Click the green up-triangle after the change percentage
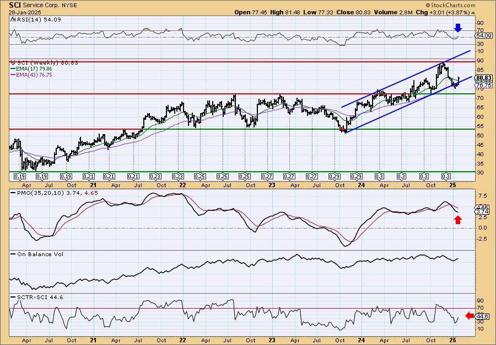 coord(473,13)
